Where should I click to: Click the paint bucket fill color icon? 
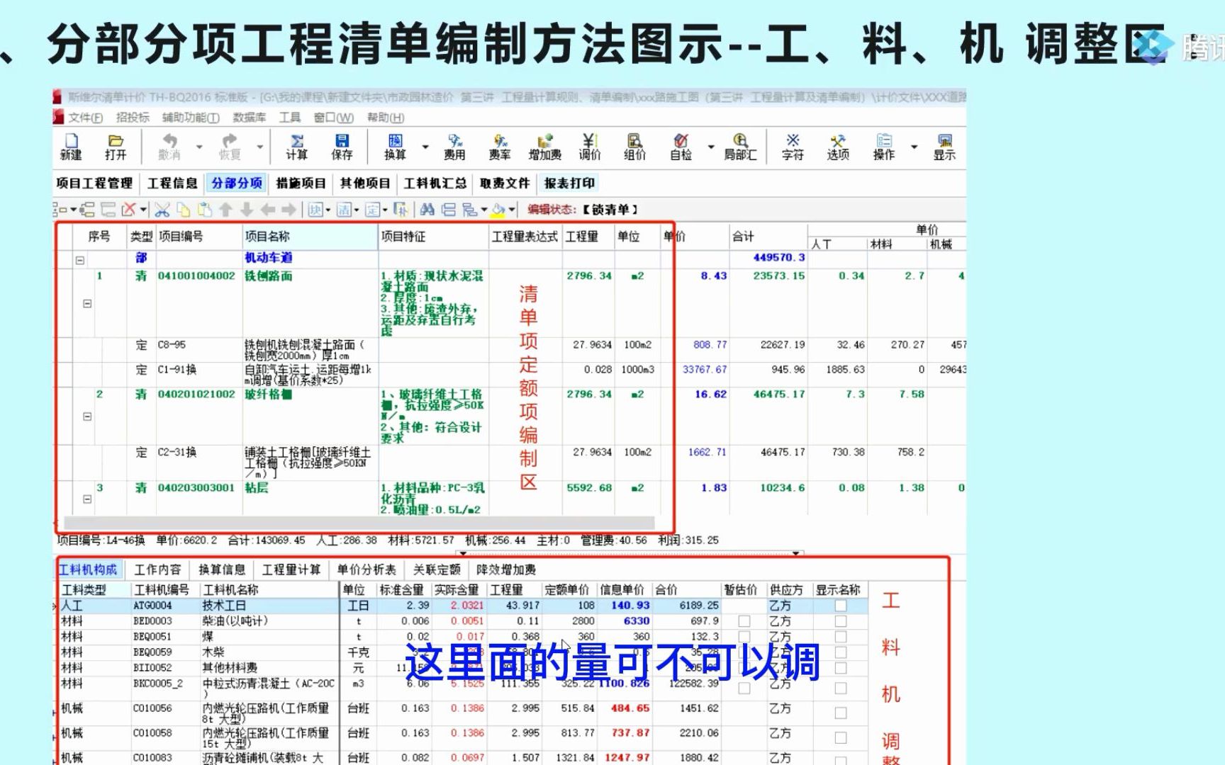coord(499,210)
